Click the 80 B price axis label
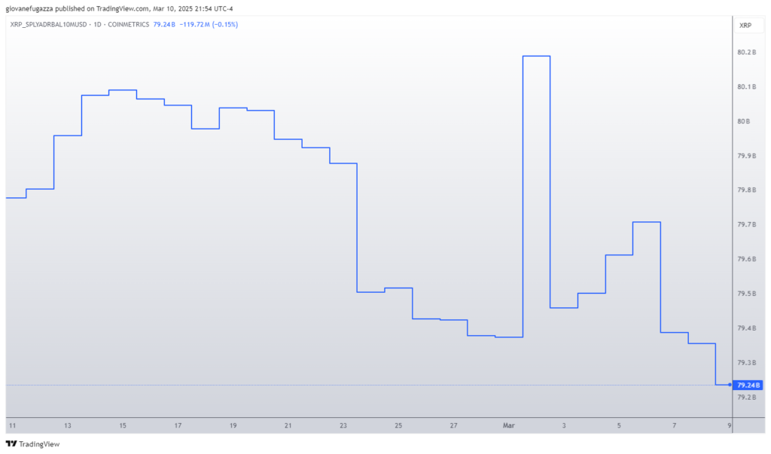 [x=743, y=121]
